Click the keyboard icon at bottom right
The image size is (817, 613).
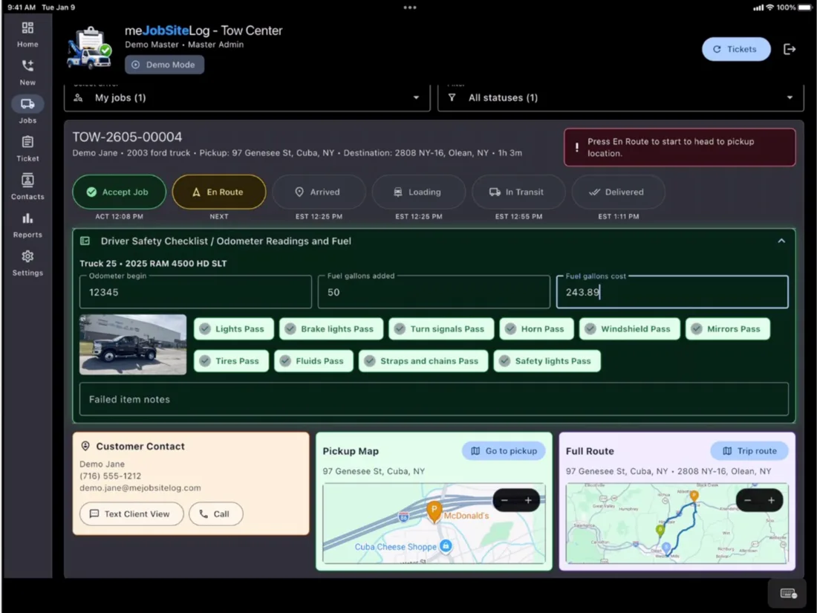(789, 593)
